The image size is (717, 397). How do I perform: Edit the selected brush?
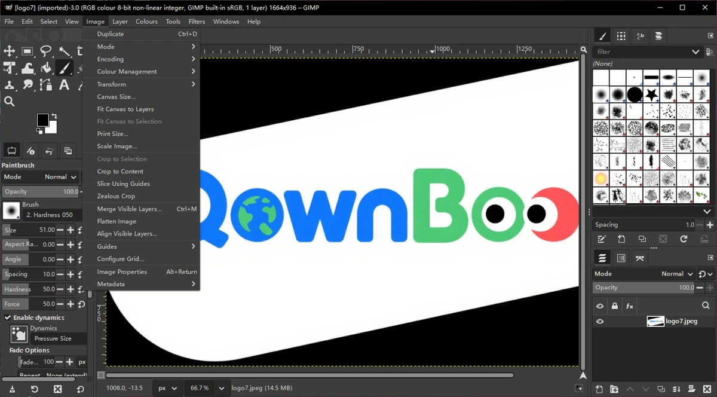tap(602, 239)
